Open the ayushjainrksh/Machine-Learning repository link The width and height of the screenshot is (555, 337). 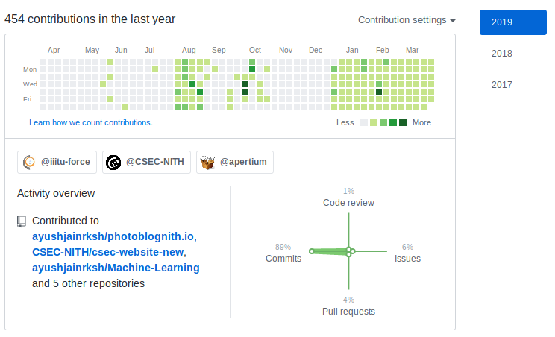point(116,268)
